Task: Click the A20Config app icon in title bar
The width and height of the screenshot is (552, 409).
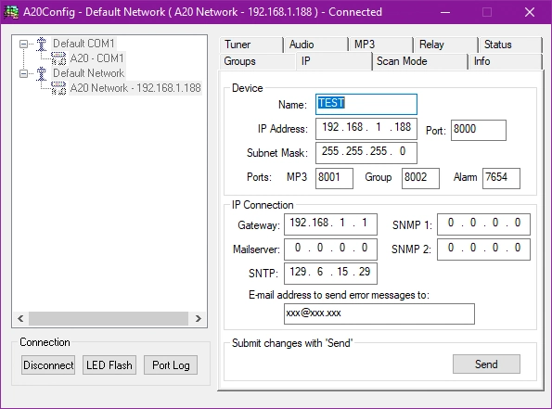Action: [x=11, y=12]
